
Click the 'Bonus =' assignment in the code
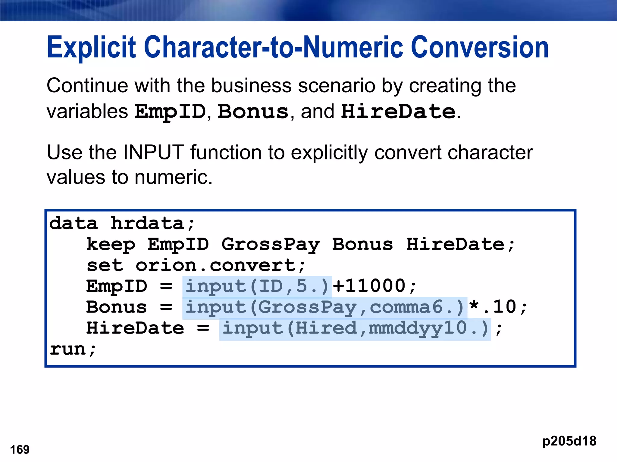(x=130, y=307)
